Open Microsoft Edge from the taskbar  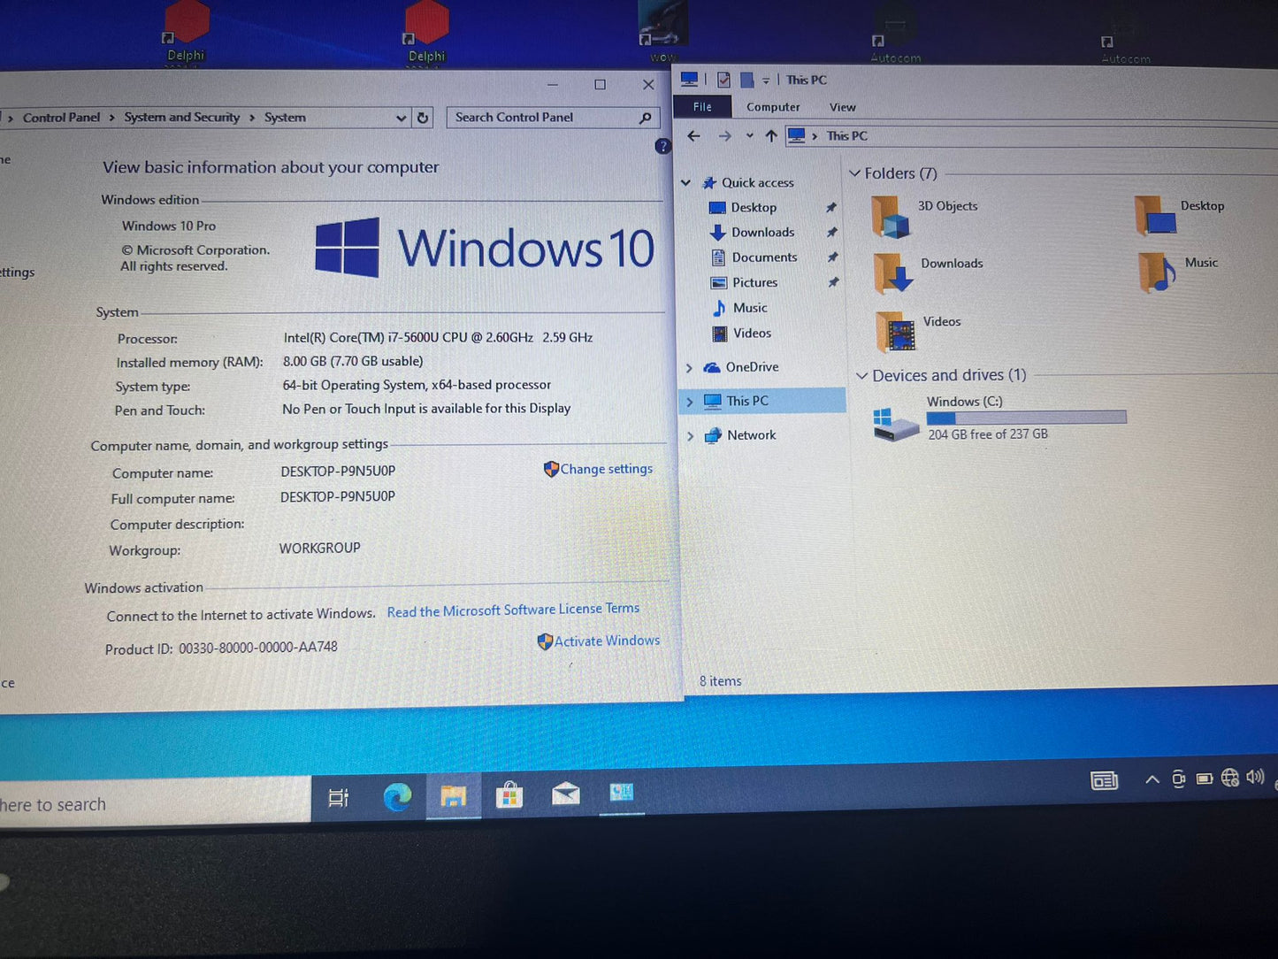[x=397, y=797]
